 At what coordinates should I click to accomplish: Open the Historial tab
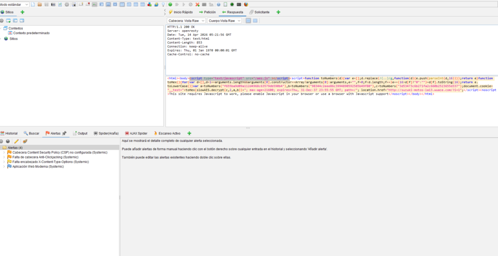(x=9, y=133)
